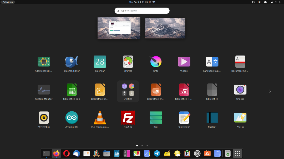
Task: Switch to the empty second workspace thumbnail
Action: (x=165, y=28)
